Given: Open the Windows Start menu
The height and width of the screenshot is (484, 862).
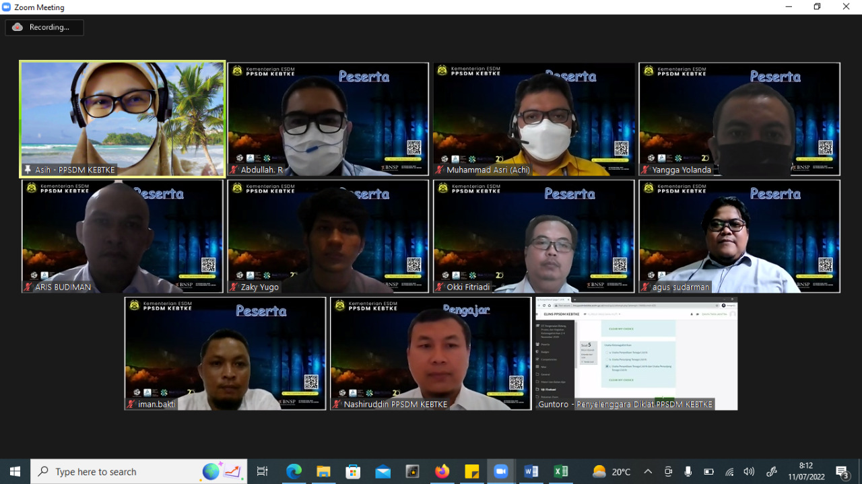Looking at the screenshot, I should [x=15, y=471].
